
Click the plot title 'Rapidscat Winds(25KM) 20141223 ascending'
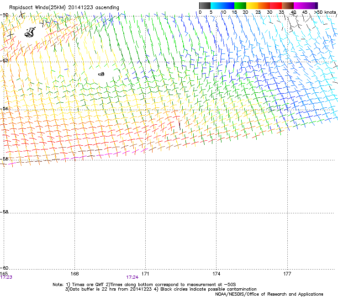pyautogui.click(x=64, y=8)
